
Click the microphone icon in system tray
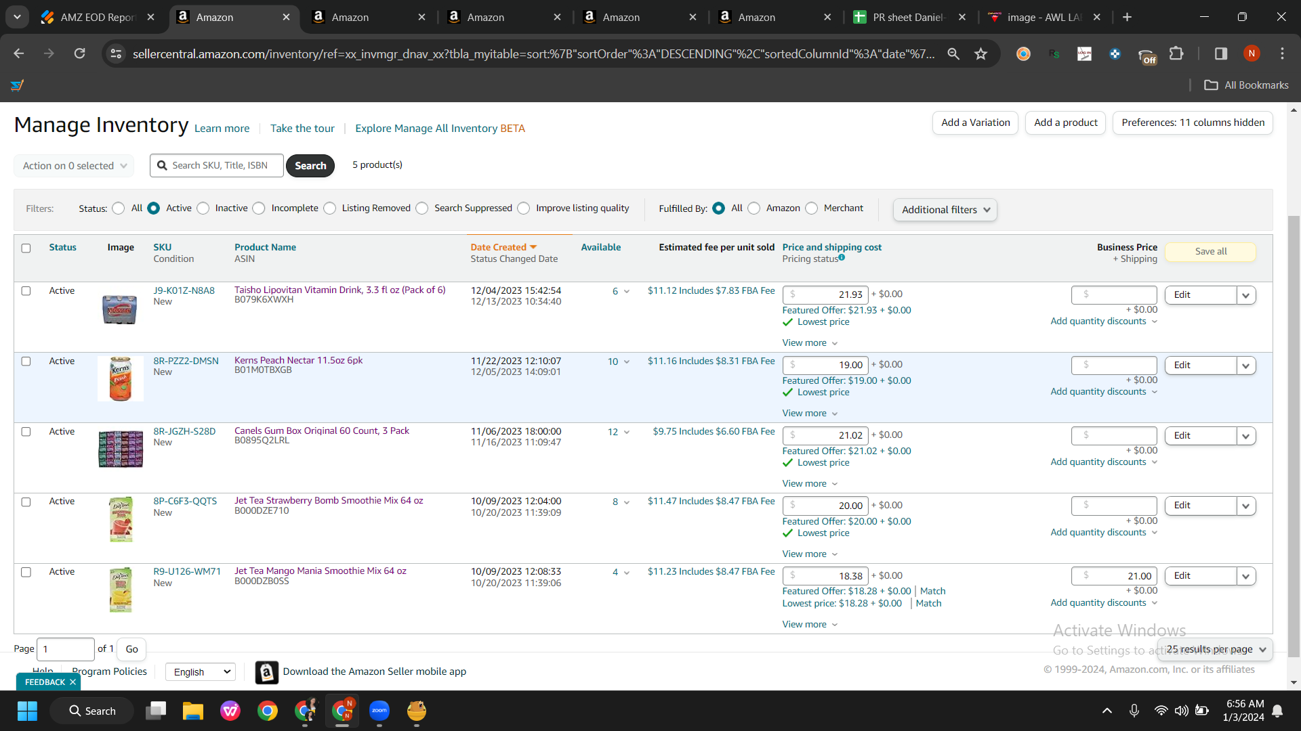tap(1134, 711)
